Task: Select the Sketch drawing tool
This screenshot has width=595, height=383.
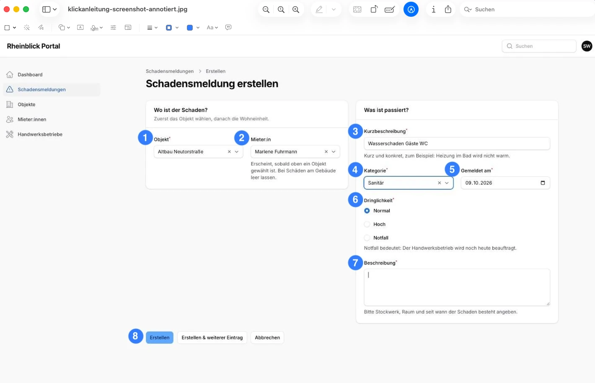Action: (x=41, y=28)
